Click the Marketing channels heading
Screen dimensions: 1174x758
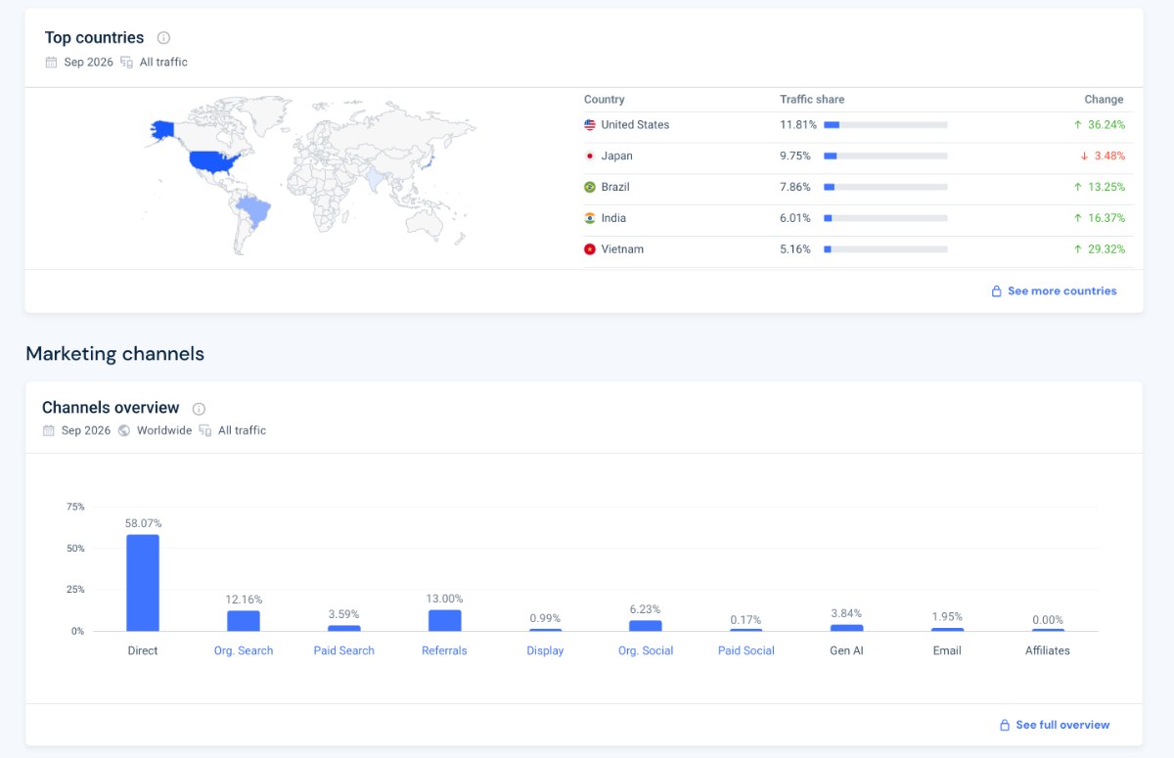(115, 354)
